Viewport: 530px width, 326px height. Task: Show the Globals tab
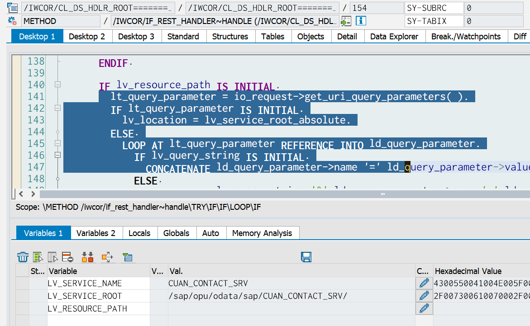point(177,233)
